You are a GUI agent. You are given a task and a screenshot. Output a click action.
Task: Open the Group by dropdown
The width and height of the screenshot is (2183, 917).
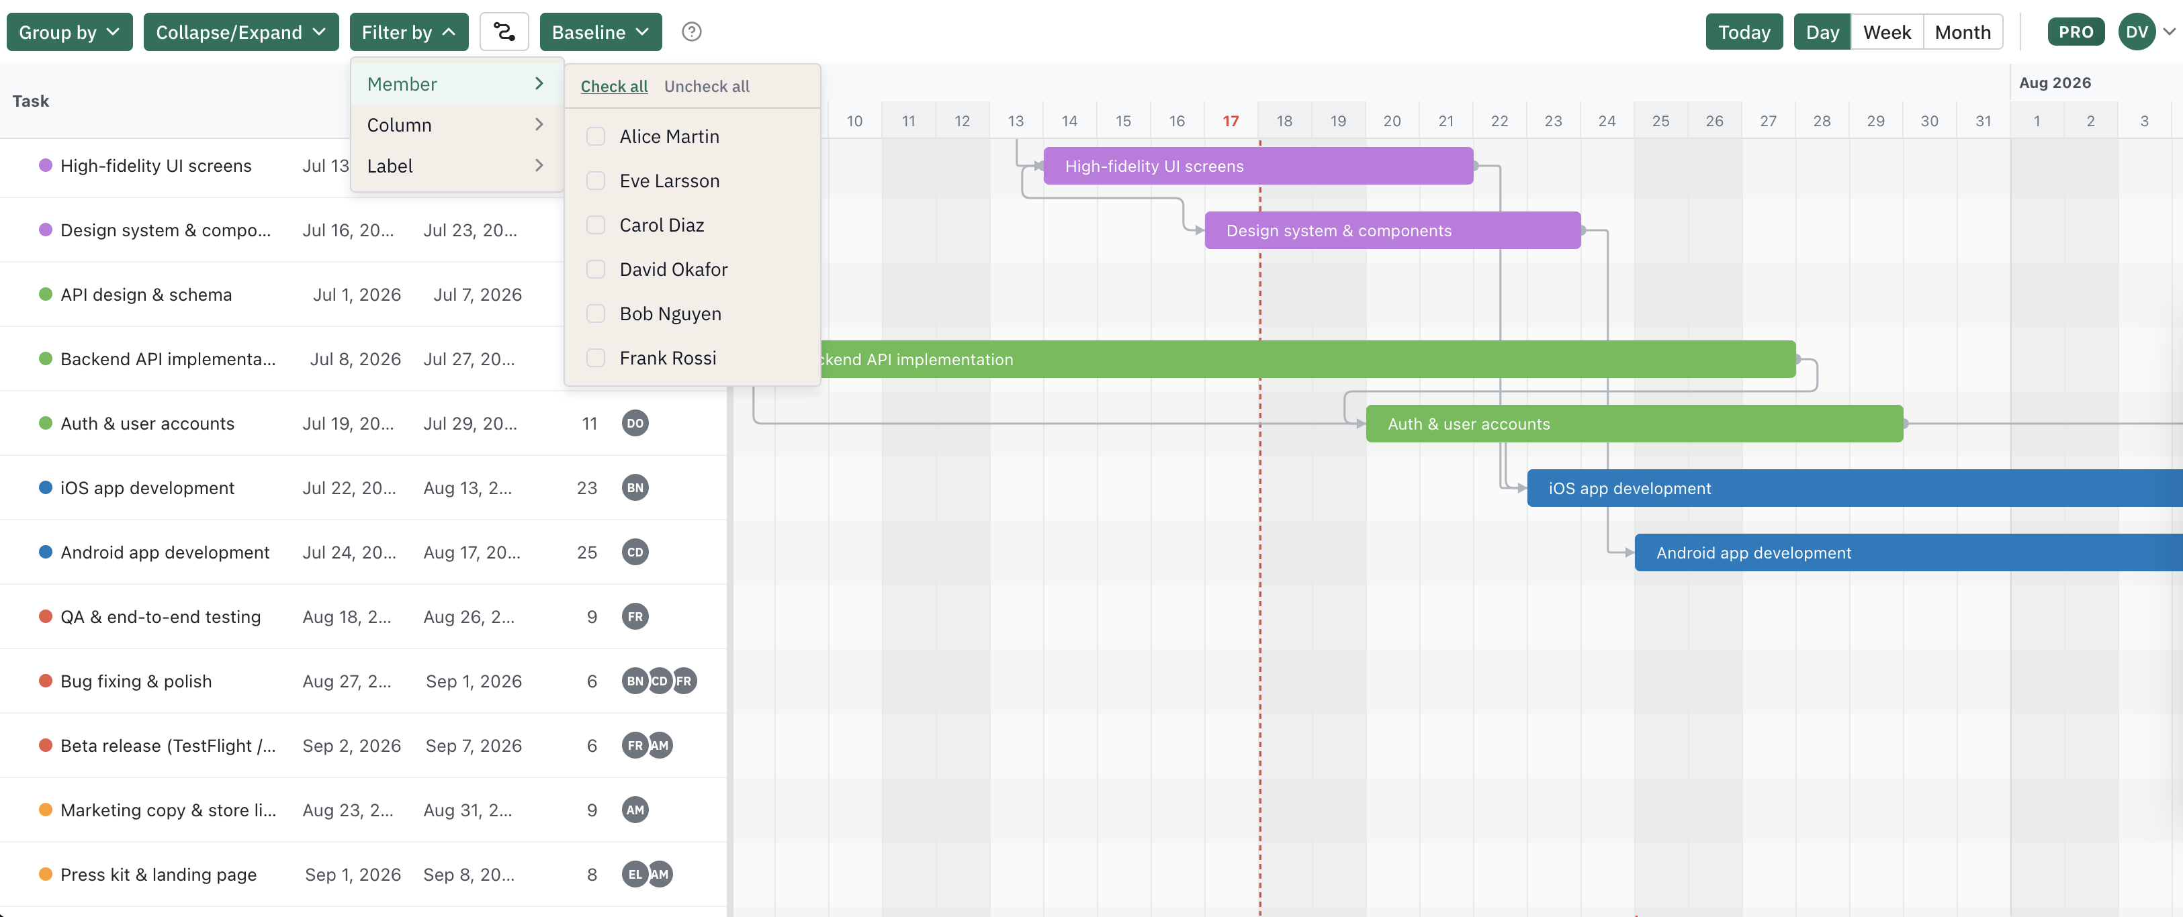coord(69,32)
